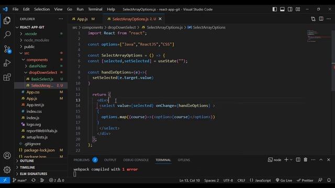The height and width of the screenshot is (188, 335).
Task: Open Run and Debug view
Action: point(7,63)
